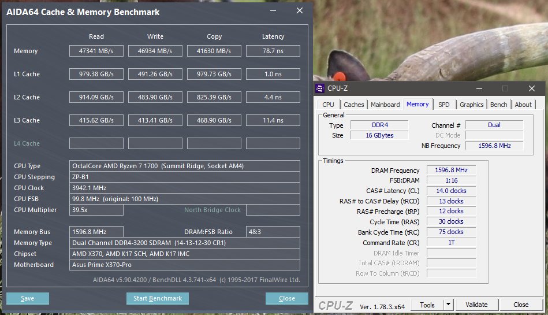Click the Memory Copy value 41630 MB/s
548x315 pixels.
(x=214, y=51)
